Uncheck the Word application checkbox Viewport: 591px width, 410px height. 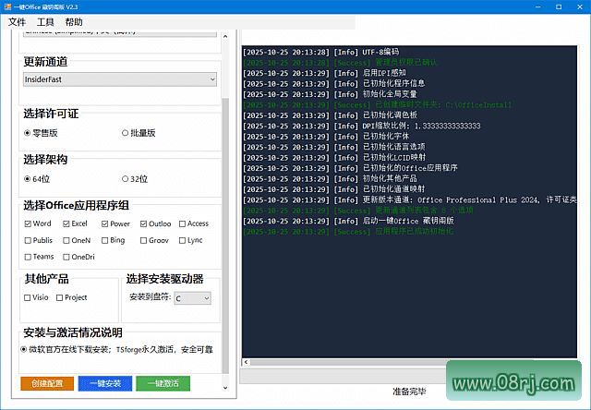coord(28,223)
